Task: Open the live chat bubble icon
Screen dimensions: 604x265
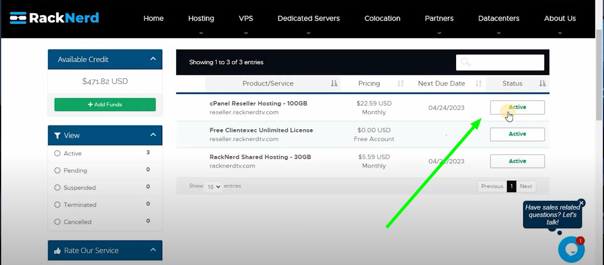Action: 571,249
